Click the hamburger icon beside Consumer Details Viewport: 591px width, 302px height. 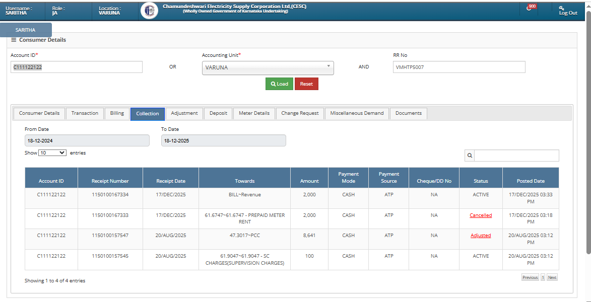(14, 40)
